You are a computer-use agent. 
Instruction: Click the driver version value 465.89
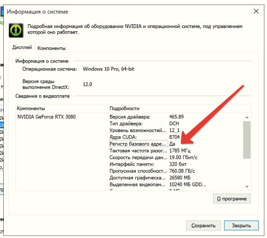click(x=177, y=117)
